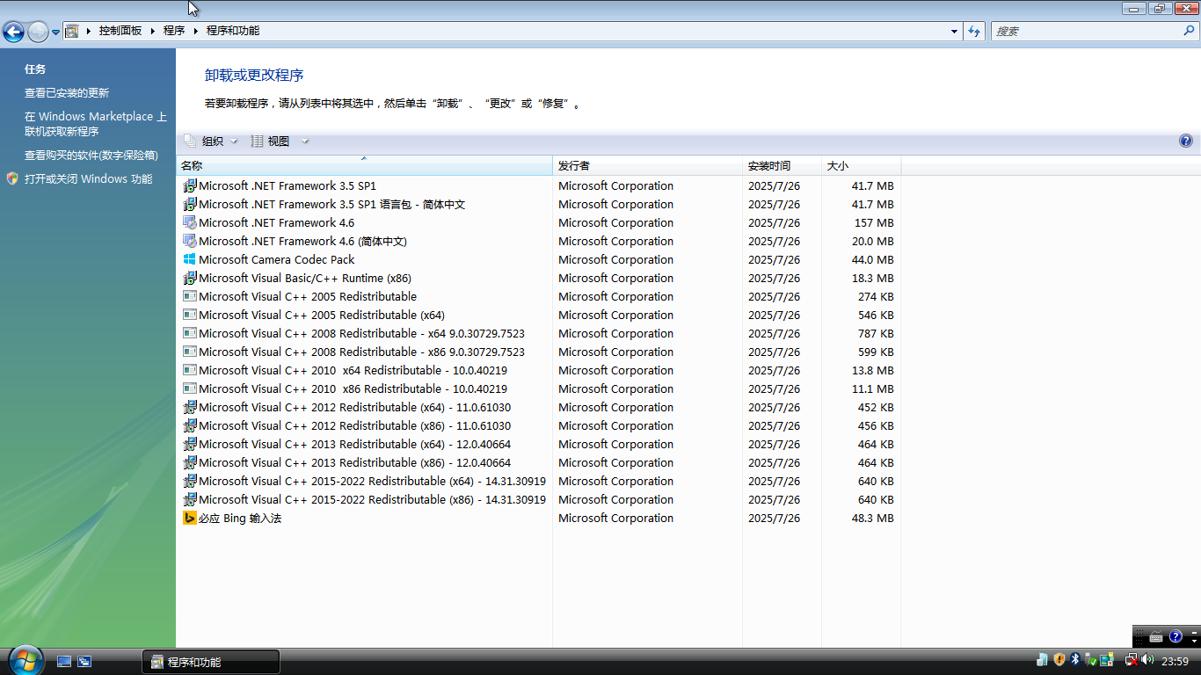Screen dimensions: 1201x675
Task: Click the address bar folder icon
Action: pyautogui.click(x=72, y=31)
